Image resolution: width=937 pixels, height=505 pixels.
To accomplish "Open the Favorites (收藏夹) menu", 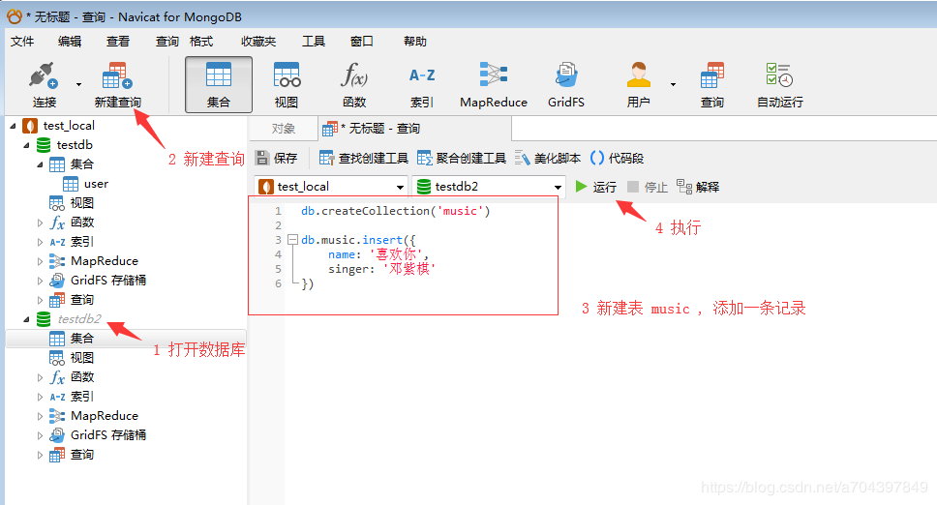I will (x=258, y=42).
